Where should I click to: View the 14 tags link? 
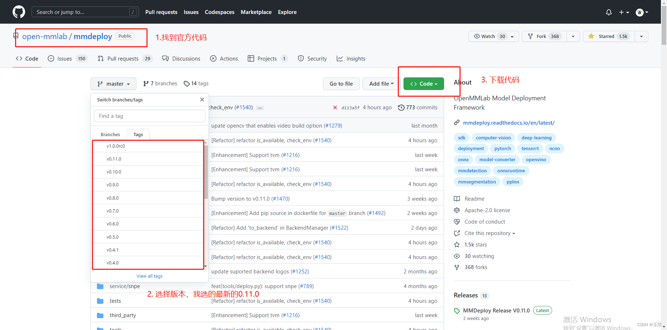tap(196, 83)
